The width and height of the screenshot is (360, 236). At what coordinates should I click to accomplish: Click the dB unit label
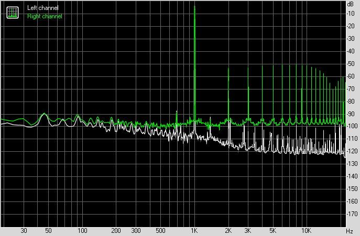[x=351, y=4]
